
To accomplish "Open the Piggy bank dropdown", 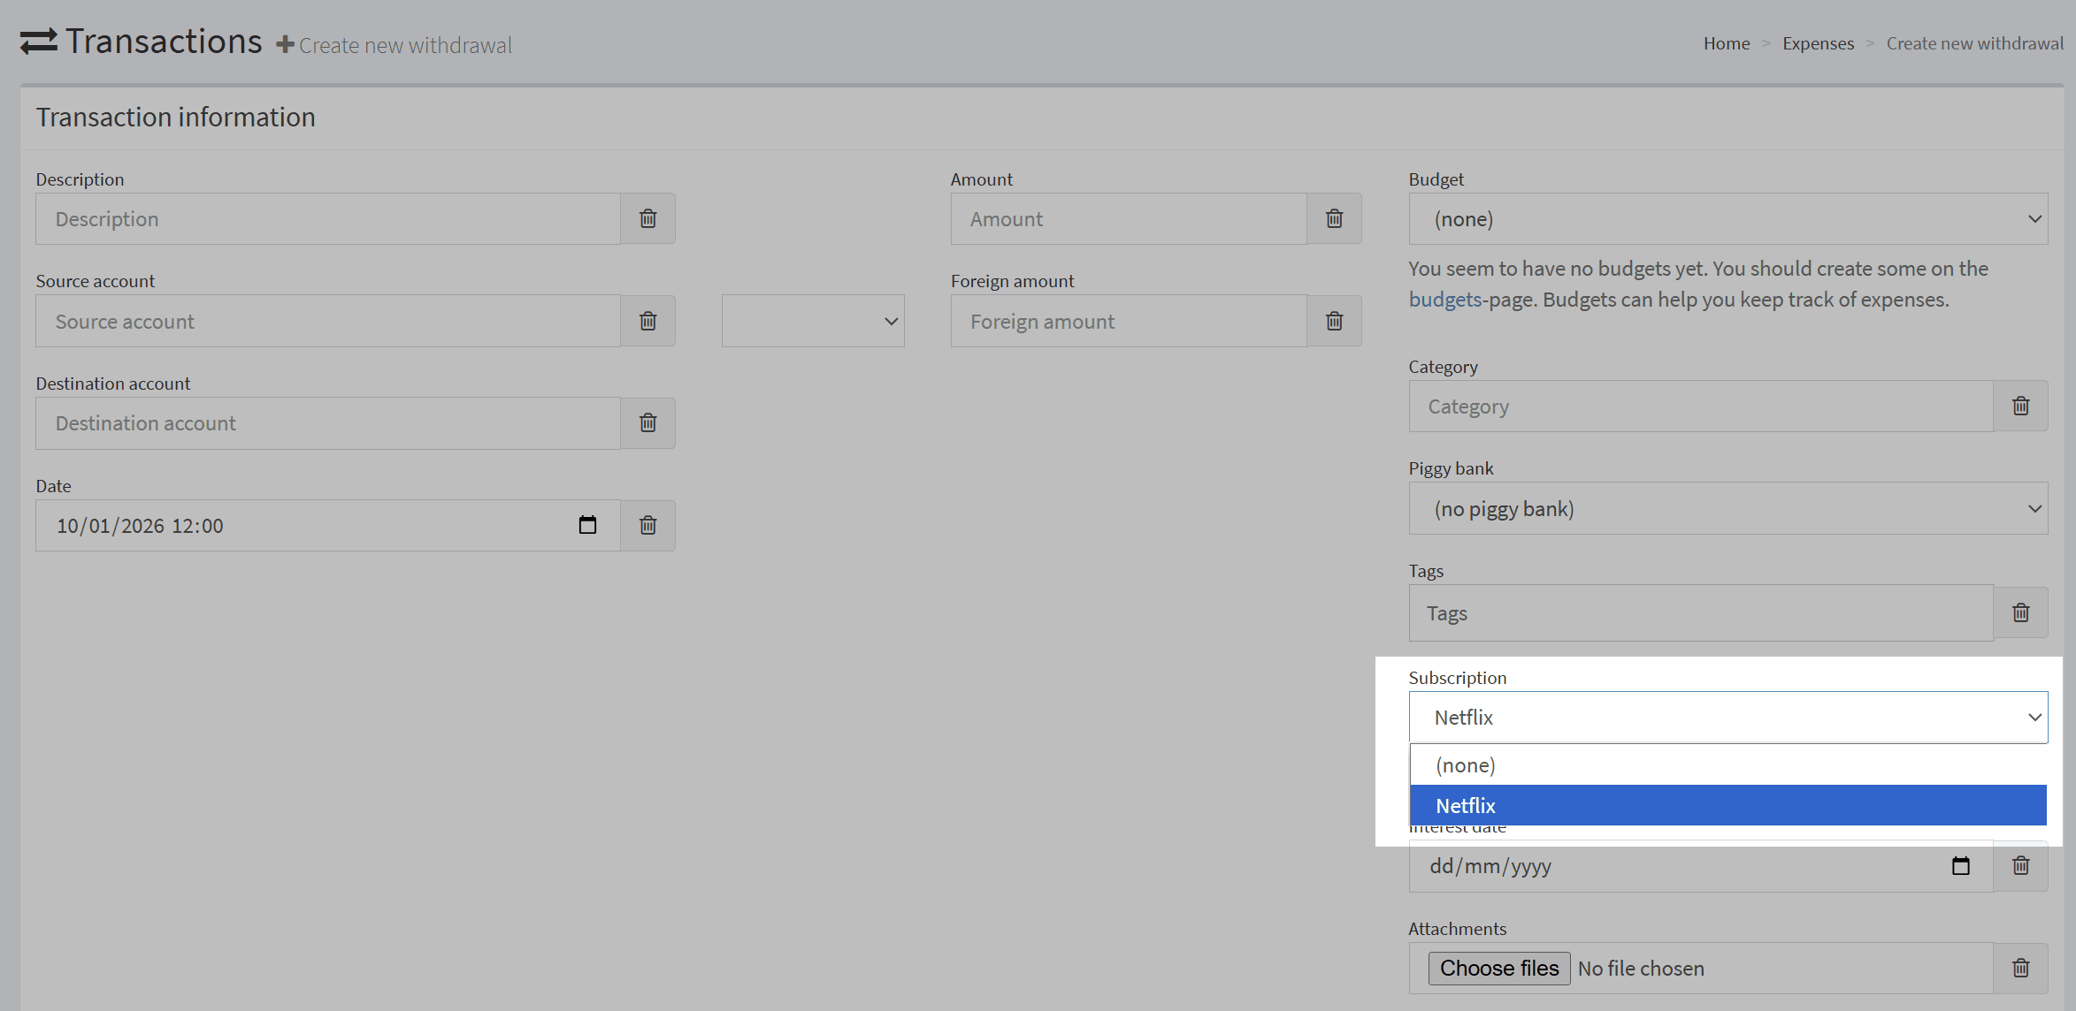I will tap(1727, 508).
